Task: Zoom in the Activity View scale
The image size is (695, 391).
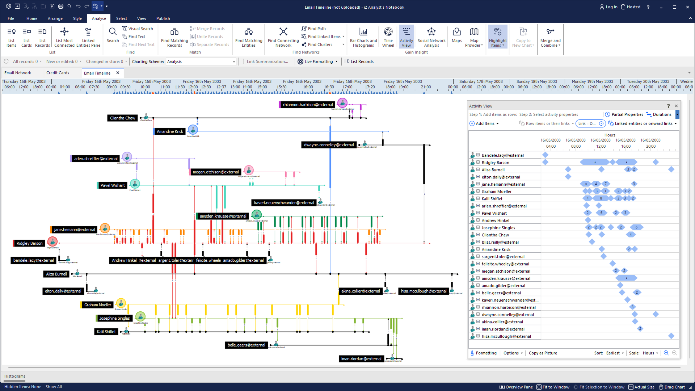Action: 666,353
